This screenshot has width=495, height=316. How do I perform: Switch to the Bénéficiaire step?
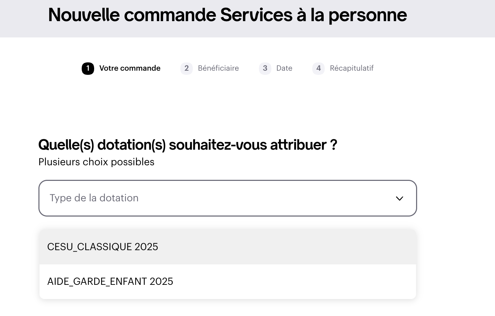coord(218,68)
